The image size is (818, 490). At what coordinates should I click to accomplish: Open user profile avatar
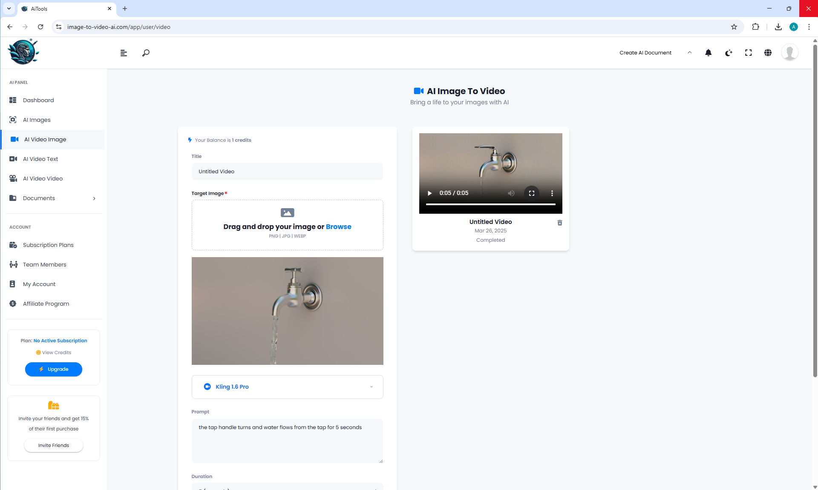pos(789,53)
